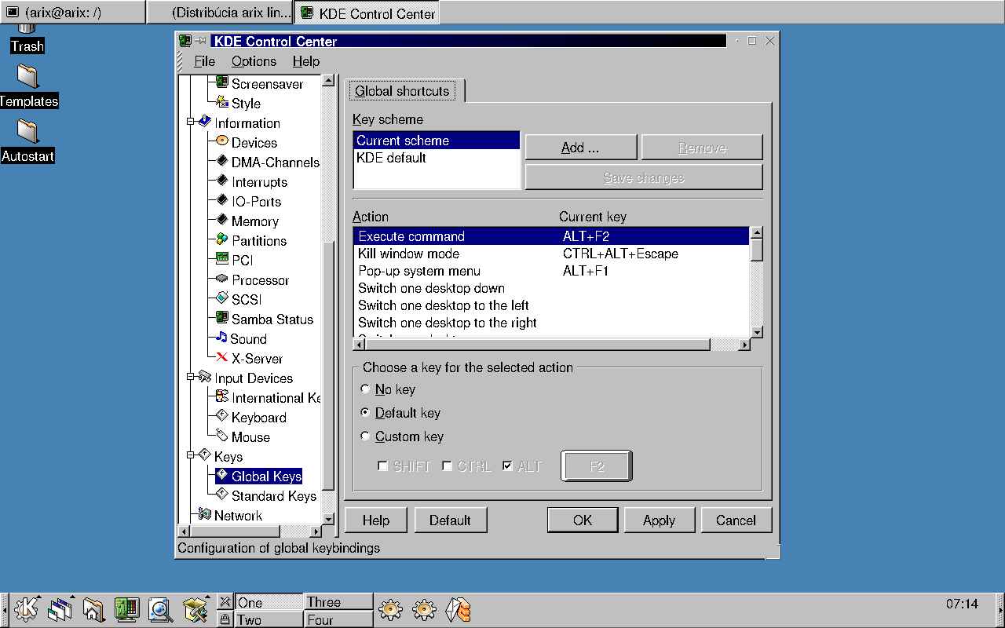Select the Processor icon

tap(222, 279)
